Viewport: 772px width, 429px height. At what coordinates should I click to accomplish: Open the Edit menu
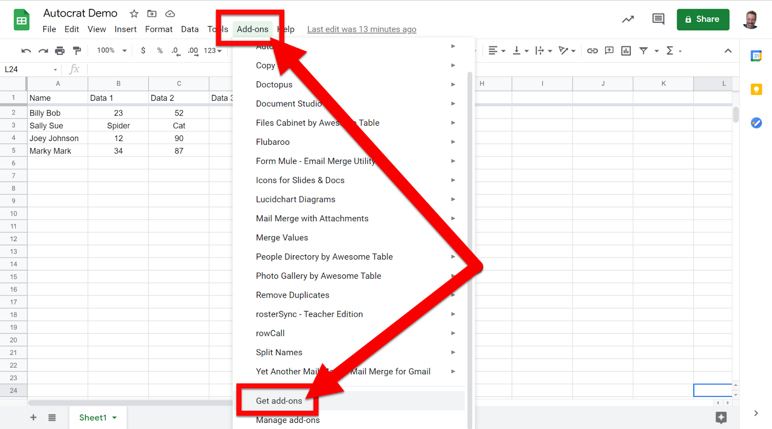(72, 29)
